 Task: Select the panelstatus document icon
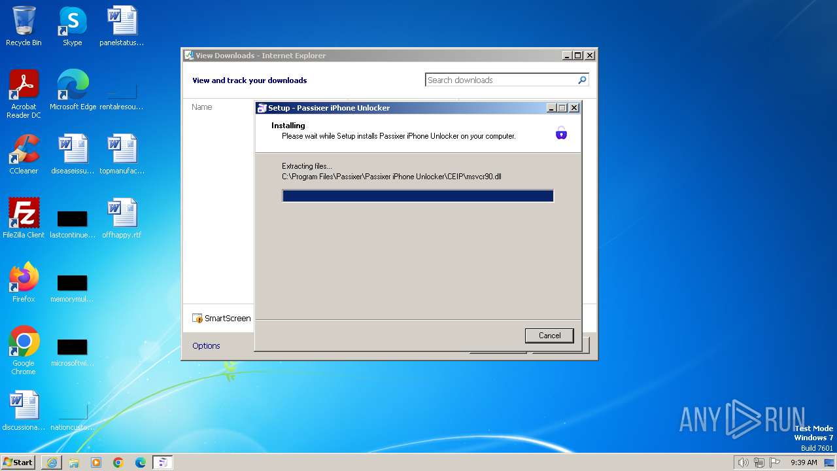click(122, 26)
